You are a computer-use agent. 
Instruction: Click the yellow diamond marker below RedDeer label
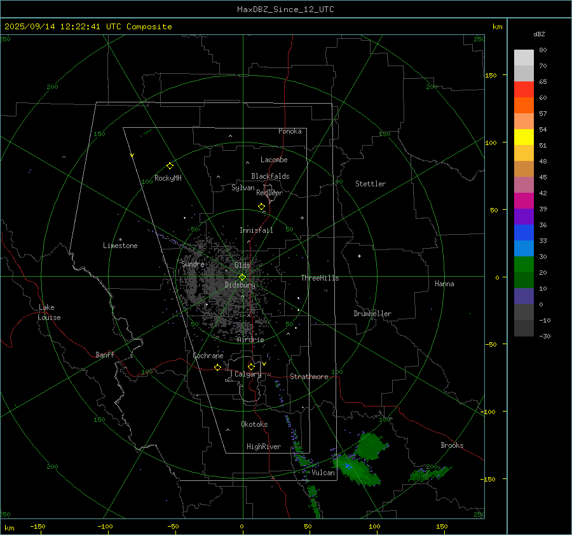pos(261,207)
